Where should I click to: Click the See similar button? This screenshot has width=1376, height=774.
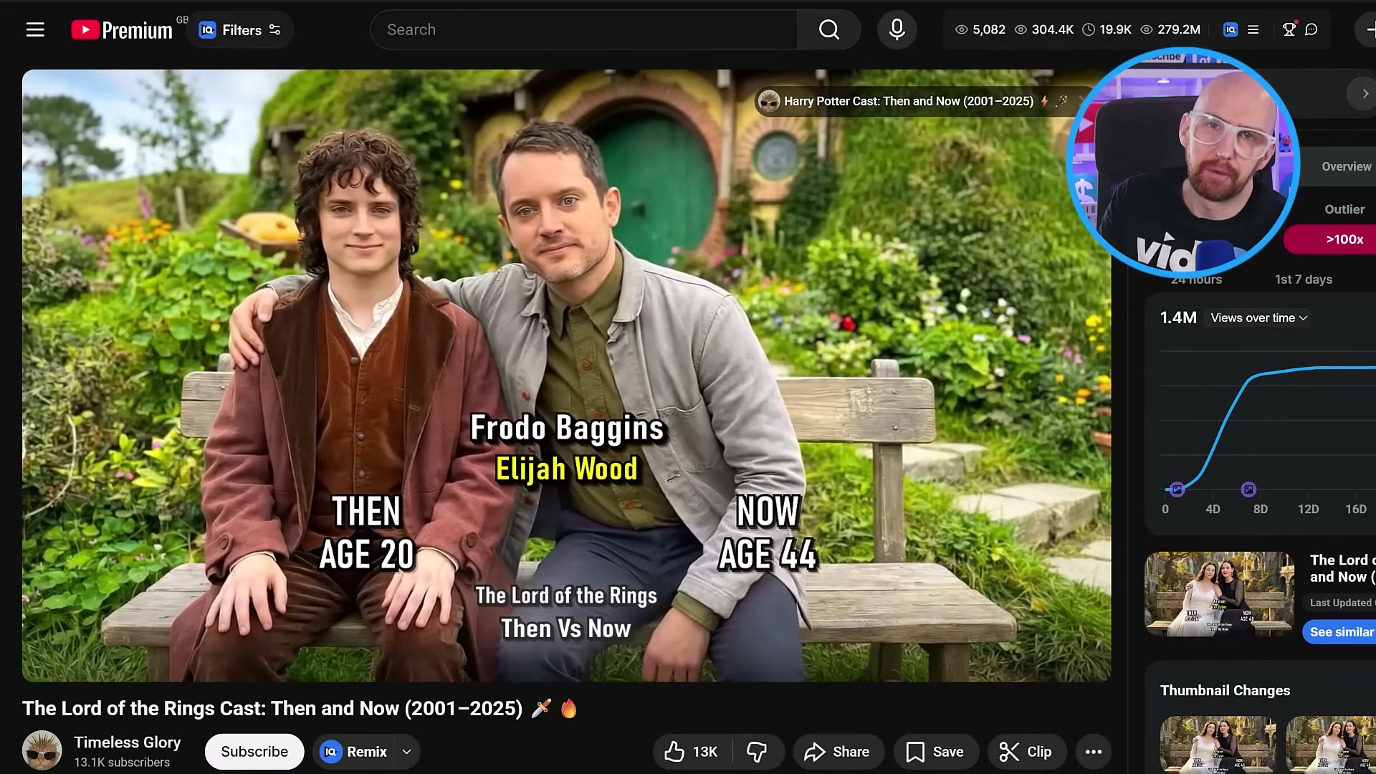pos(1340,632)
